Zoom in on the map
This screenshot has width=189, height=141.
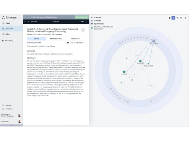coord(178,18)
